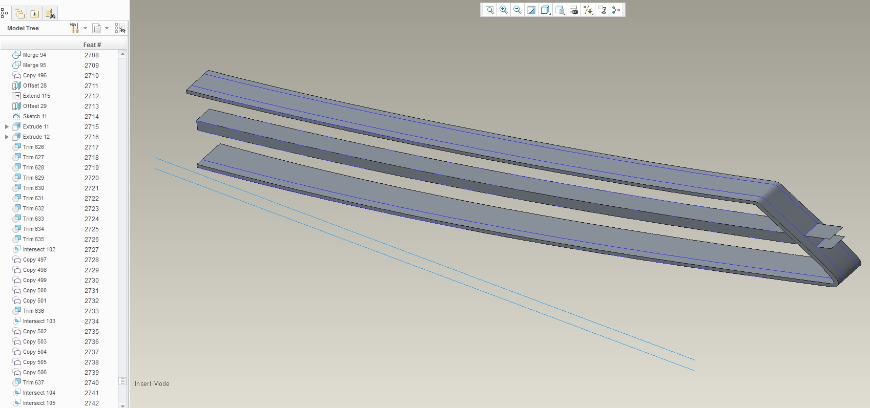Select the Copy 500 feature

[34, 290]
